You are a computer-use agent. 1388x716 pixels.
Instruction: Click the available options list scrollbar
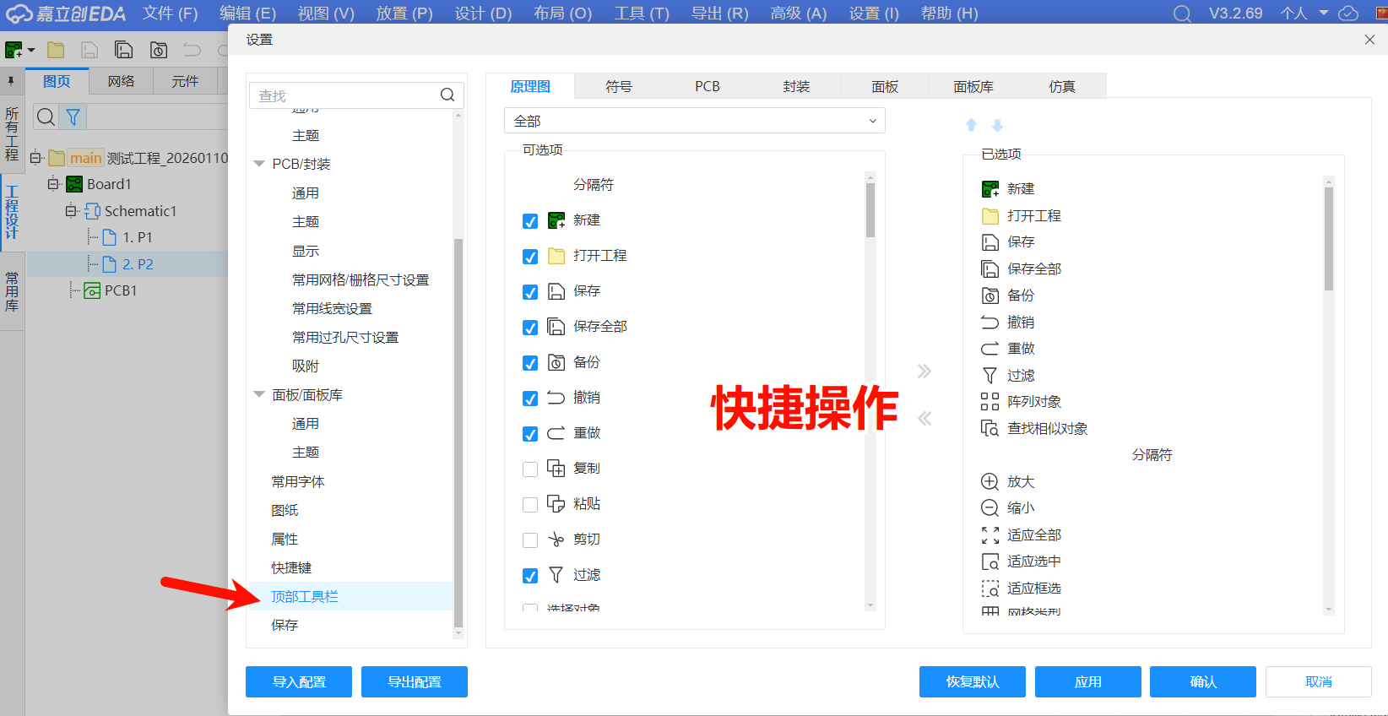pyautogui.click(x=870, y=210)
